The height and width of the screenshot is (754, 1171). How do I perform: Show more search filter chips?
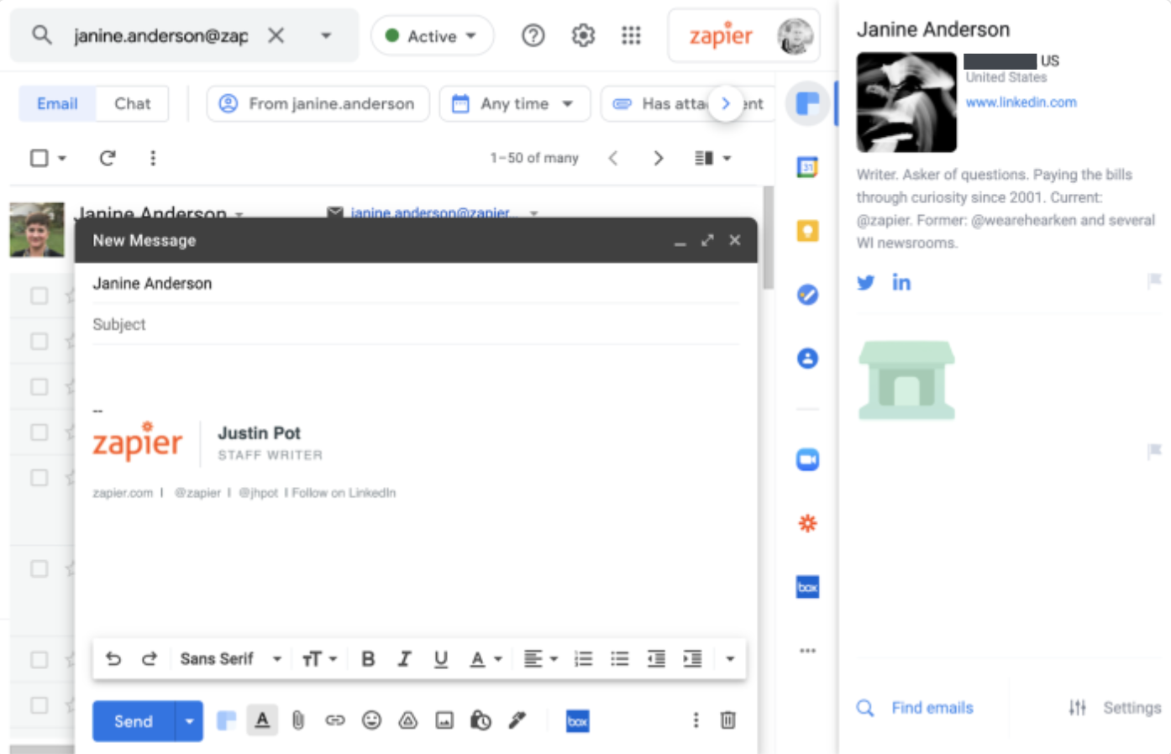[x=726, y=103]
